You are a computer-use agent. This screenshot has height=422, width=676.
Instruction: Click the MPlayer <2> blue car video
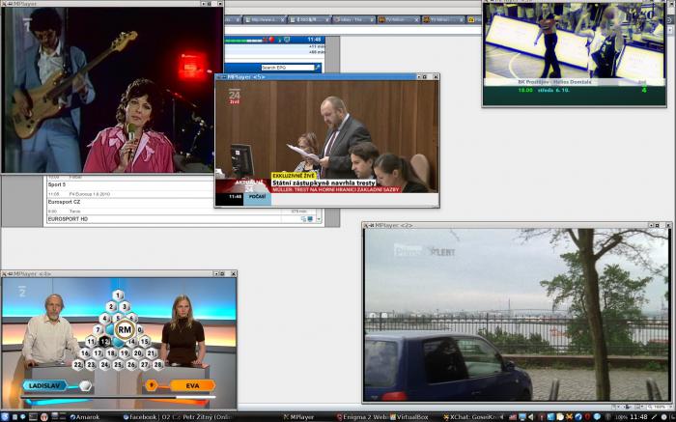(518, 315)
